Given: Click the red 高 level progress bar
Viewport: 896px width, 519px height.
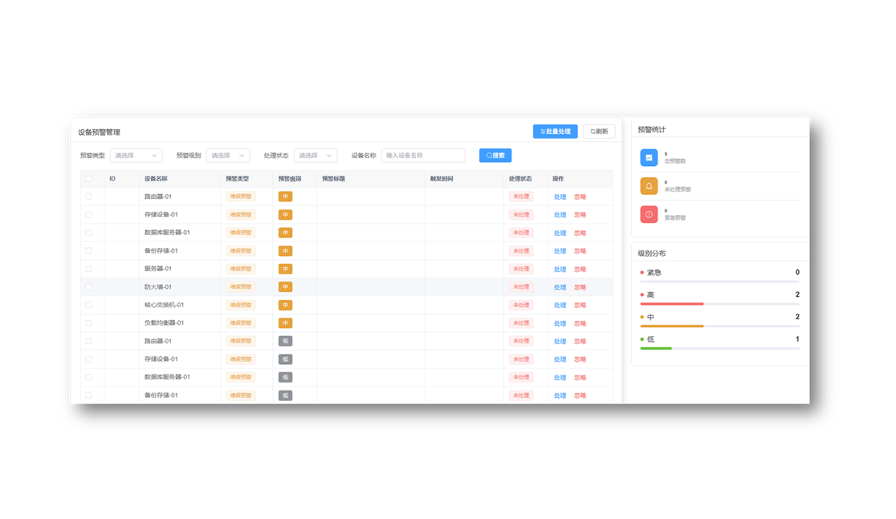Looking at the screenshot, I should coord(672,304).
